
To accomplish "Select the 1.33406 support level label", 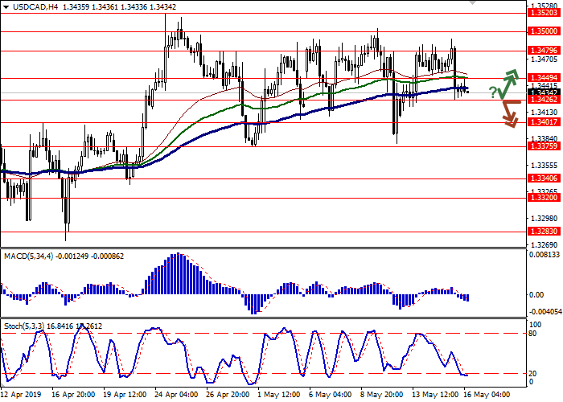I will 542,178.
